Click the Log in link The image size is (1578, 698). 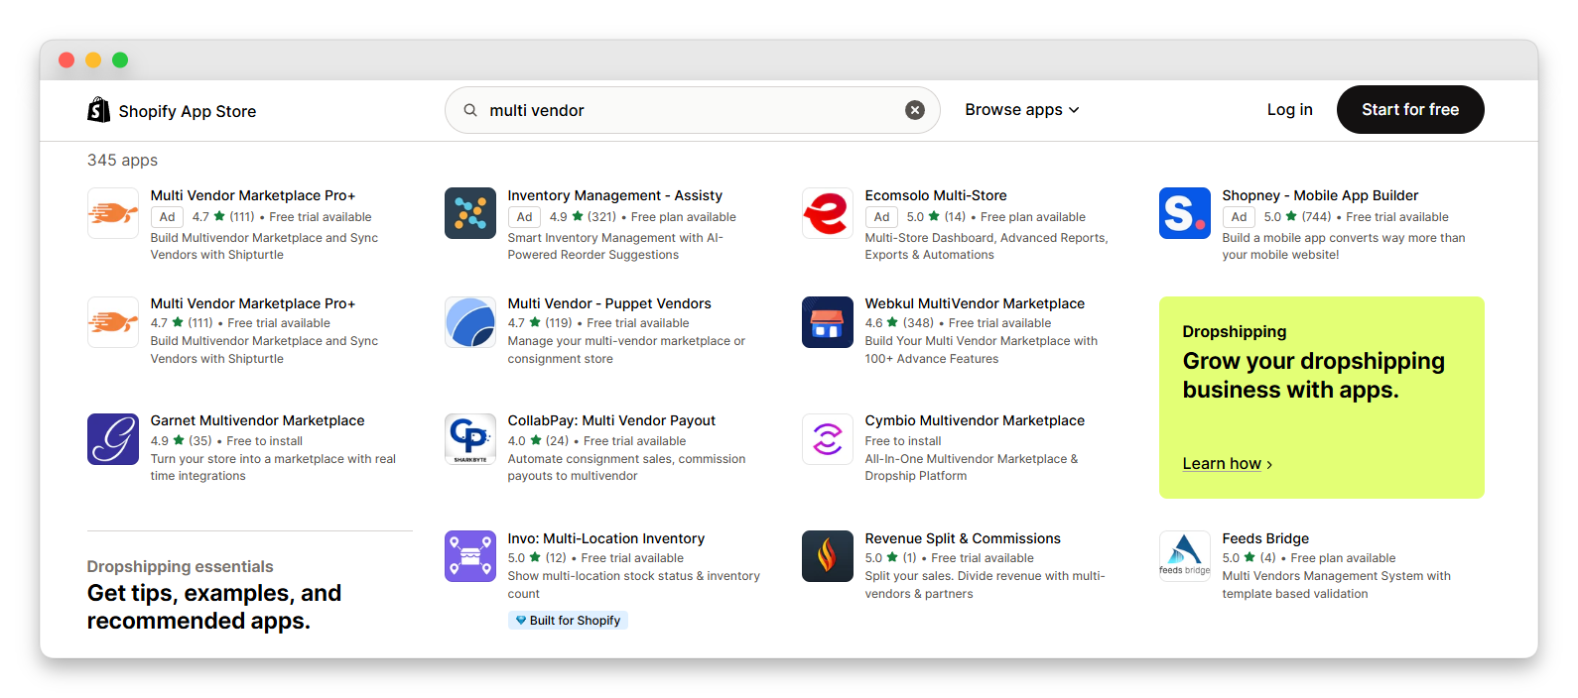tap(1289, 110)
